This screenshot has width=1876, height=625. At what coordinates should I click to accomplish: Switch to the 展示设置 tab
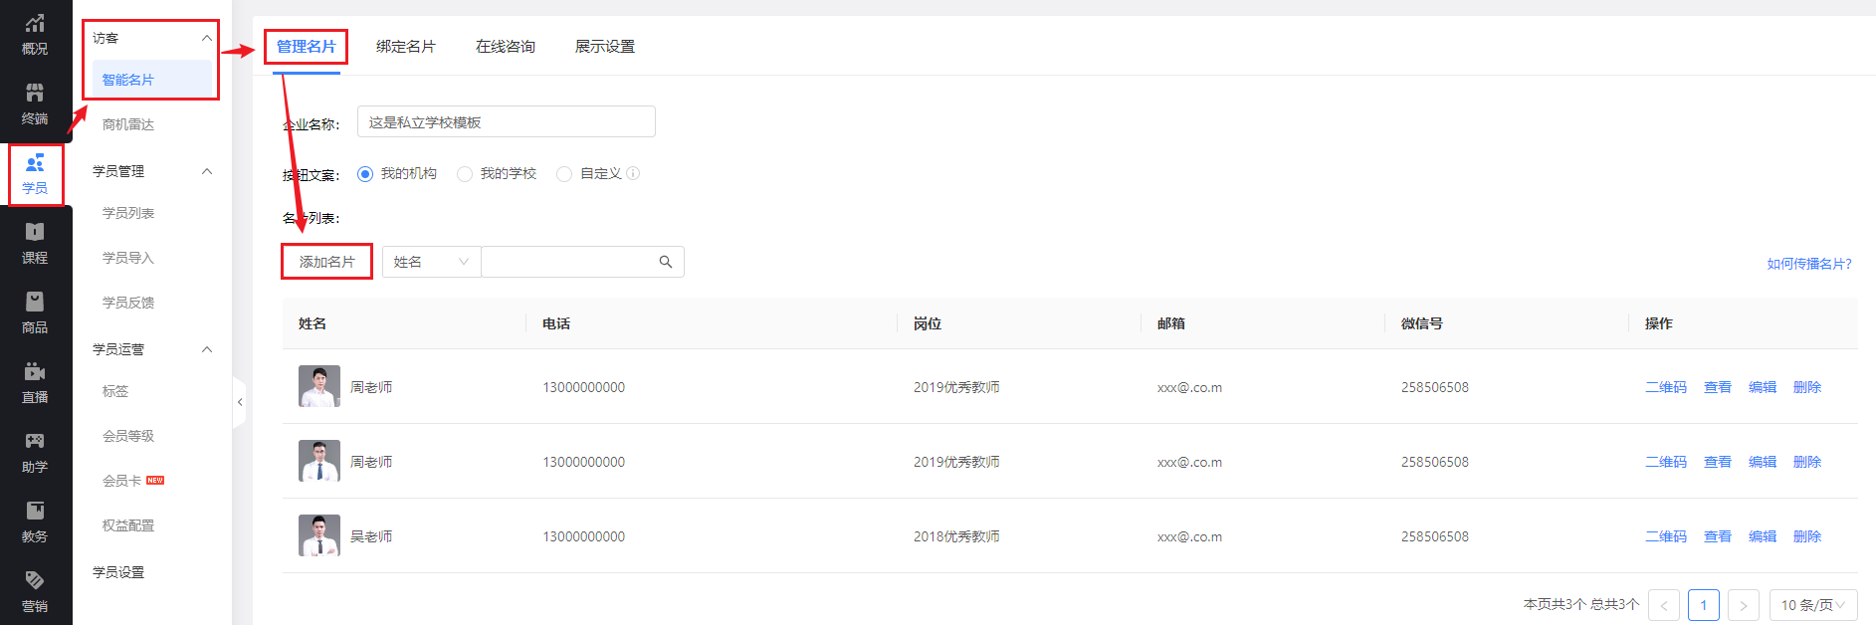(x=605, y=47)
